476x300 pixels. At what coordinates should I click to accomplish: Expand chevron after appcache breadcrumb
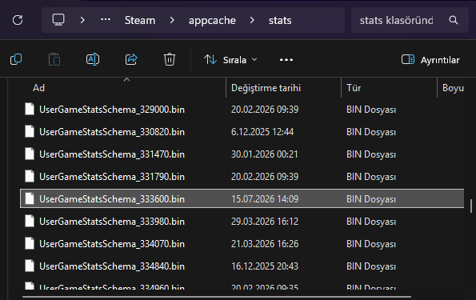click(252, 20)
